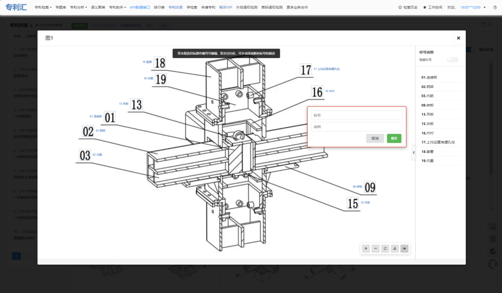
Task: Zoom in on the patent drawing
Action: (x=366, y=249)
